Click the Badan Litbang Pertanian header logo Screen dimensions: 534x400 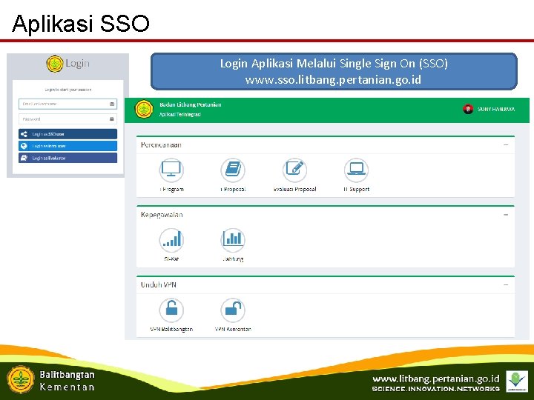pyautogui.click(x=144, y=109)
